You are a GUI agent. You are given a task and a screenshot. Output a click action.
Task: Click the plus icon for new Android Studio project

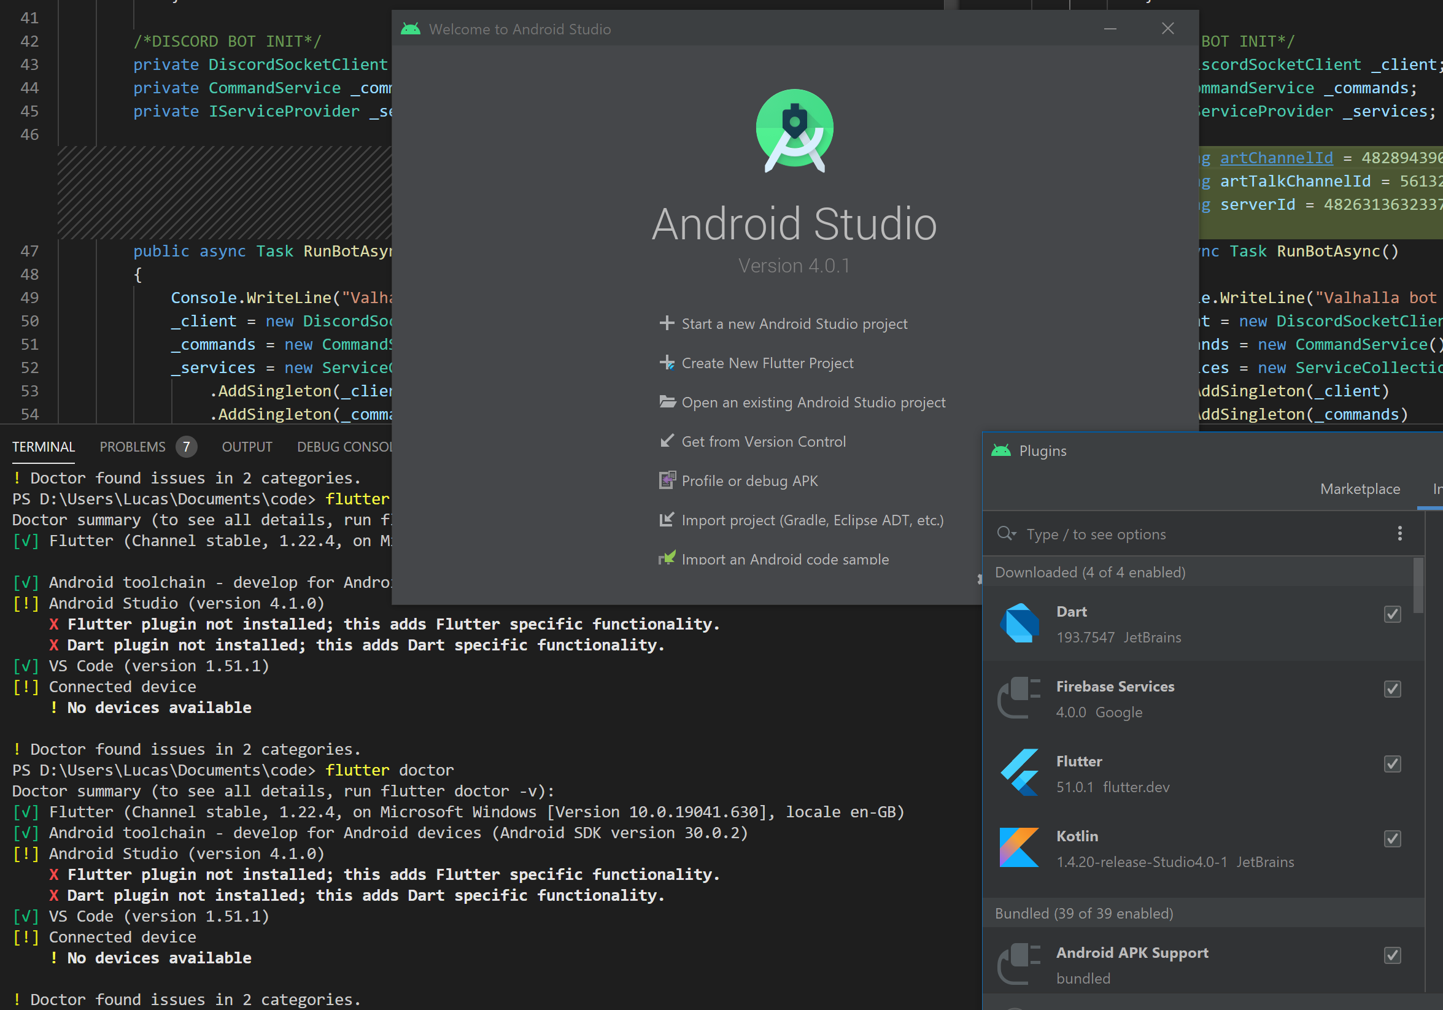[667, 323]
